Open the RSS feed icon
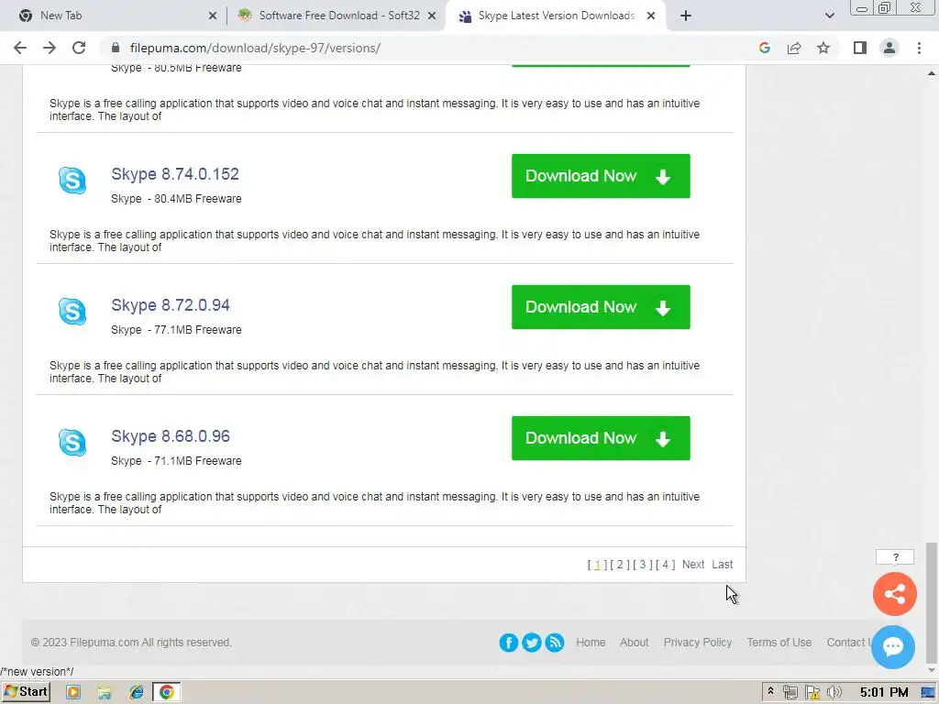Image resolution: width=939 pixels, height=704 pixels. [x=555, y=643]
